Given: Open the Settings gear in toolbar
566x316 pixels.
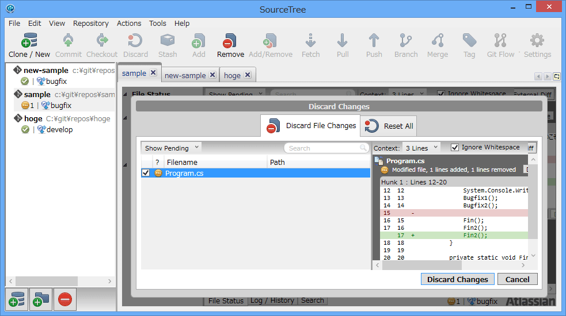Looking at the screenshot, I should coord(537,41).
